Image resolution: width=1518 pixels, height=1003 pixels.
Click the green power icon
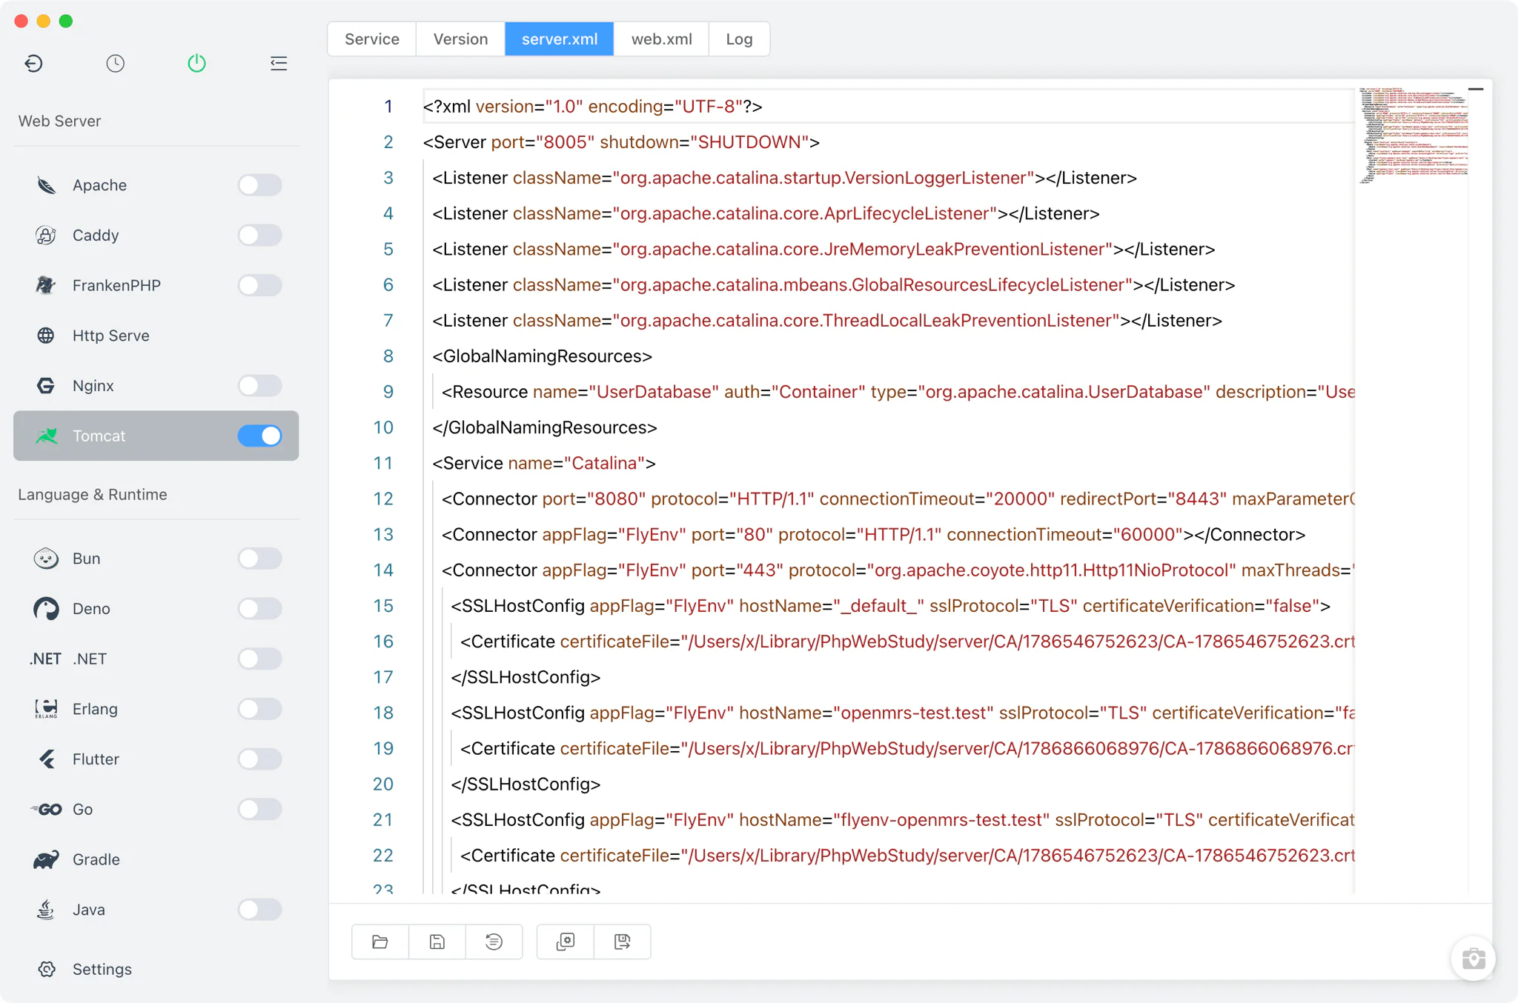pyautogui.click(x=196, y=64)
